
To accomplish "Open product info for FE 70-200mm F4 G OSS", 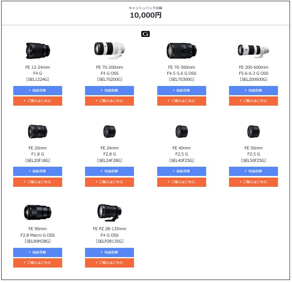I will (x=109, y=90).
